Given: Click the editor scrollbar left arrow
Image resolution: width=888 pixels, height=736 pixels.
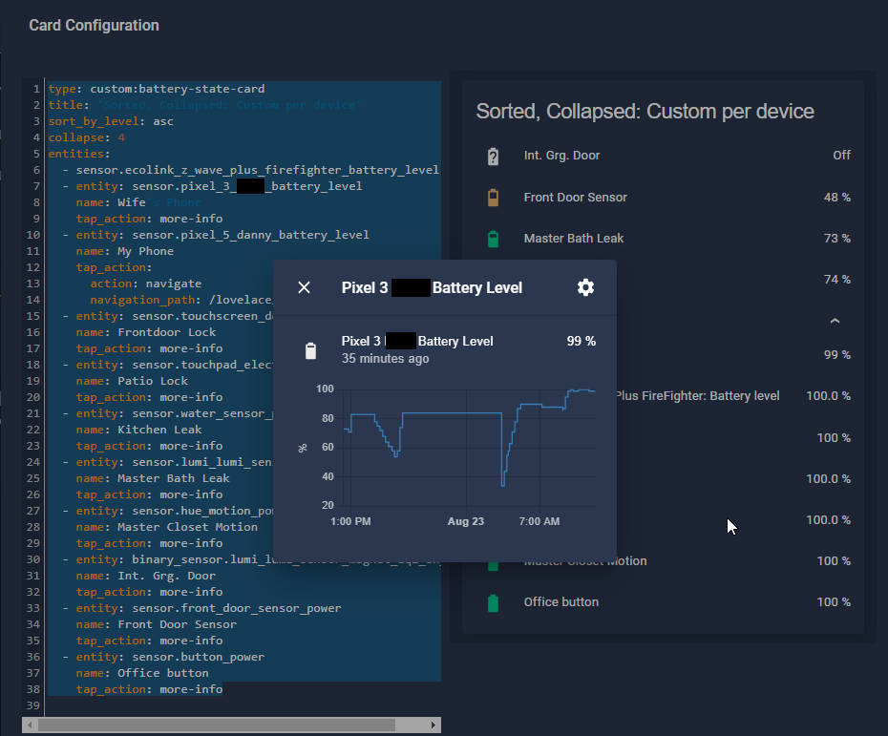Looking at the screenshot, I should [x=30, y=725].
